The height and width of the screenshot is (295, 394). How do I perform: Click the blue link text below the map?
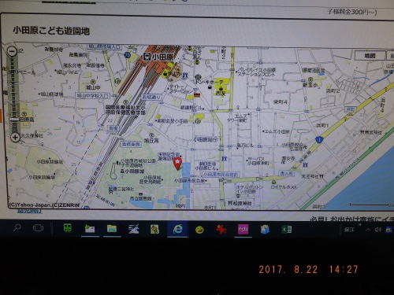(29, 212)
